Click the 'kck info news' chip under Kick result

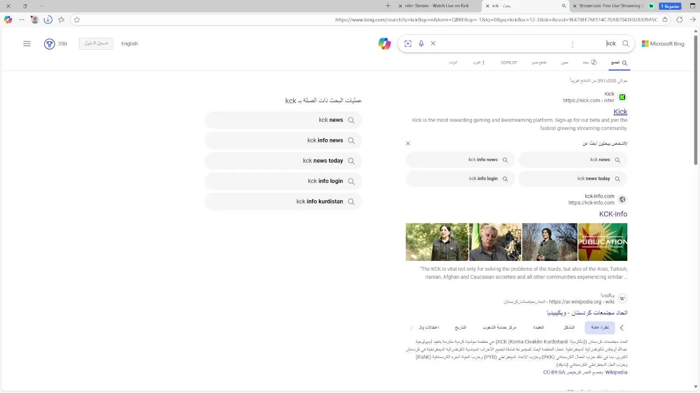(460, 160)
